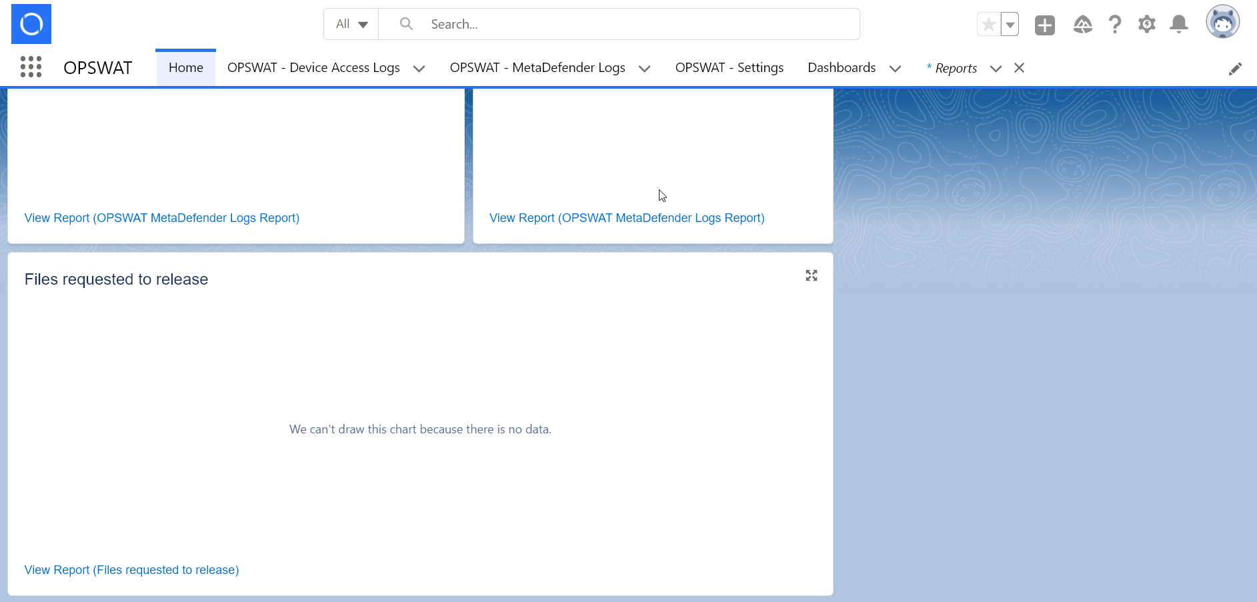
Task: Click the Files requested to release title
Action: (117, 279)
